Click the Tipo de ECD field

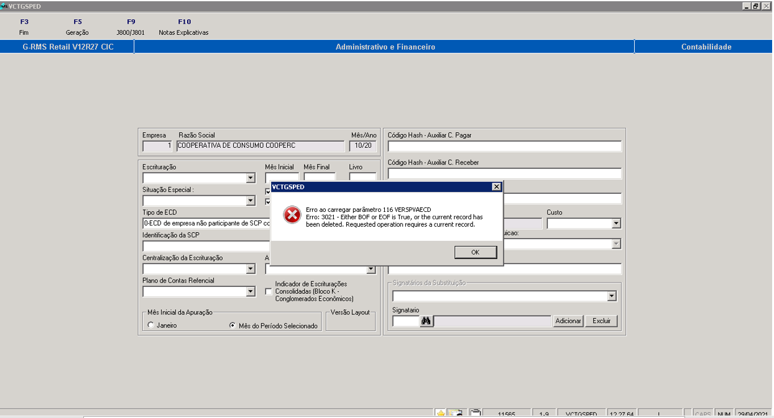(x=206, y=223)
